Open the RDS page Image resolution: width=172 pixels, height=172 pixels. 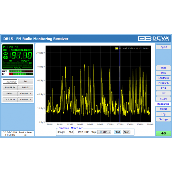click(x=163, y=88)
